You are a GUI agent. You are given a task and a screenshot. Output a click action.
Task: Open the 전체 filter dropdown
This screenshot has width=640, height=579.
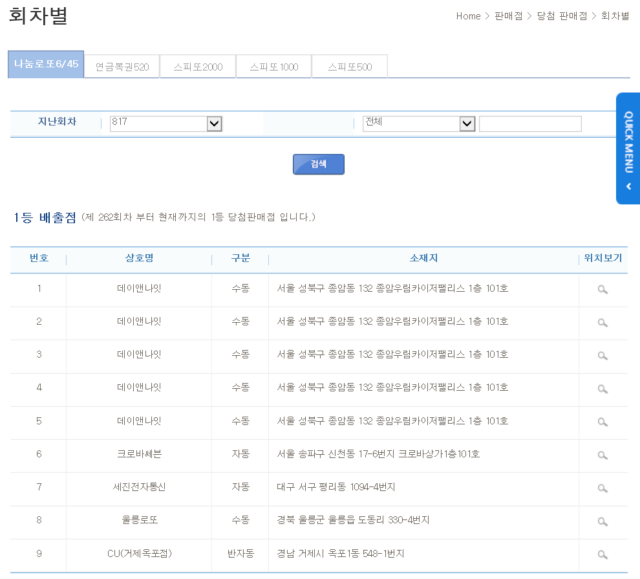467,124
